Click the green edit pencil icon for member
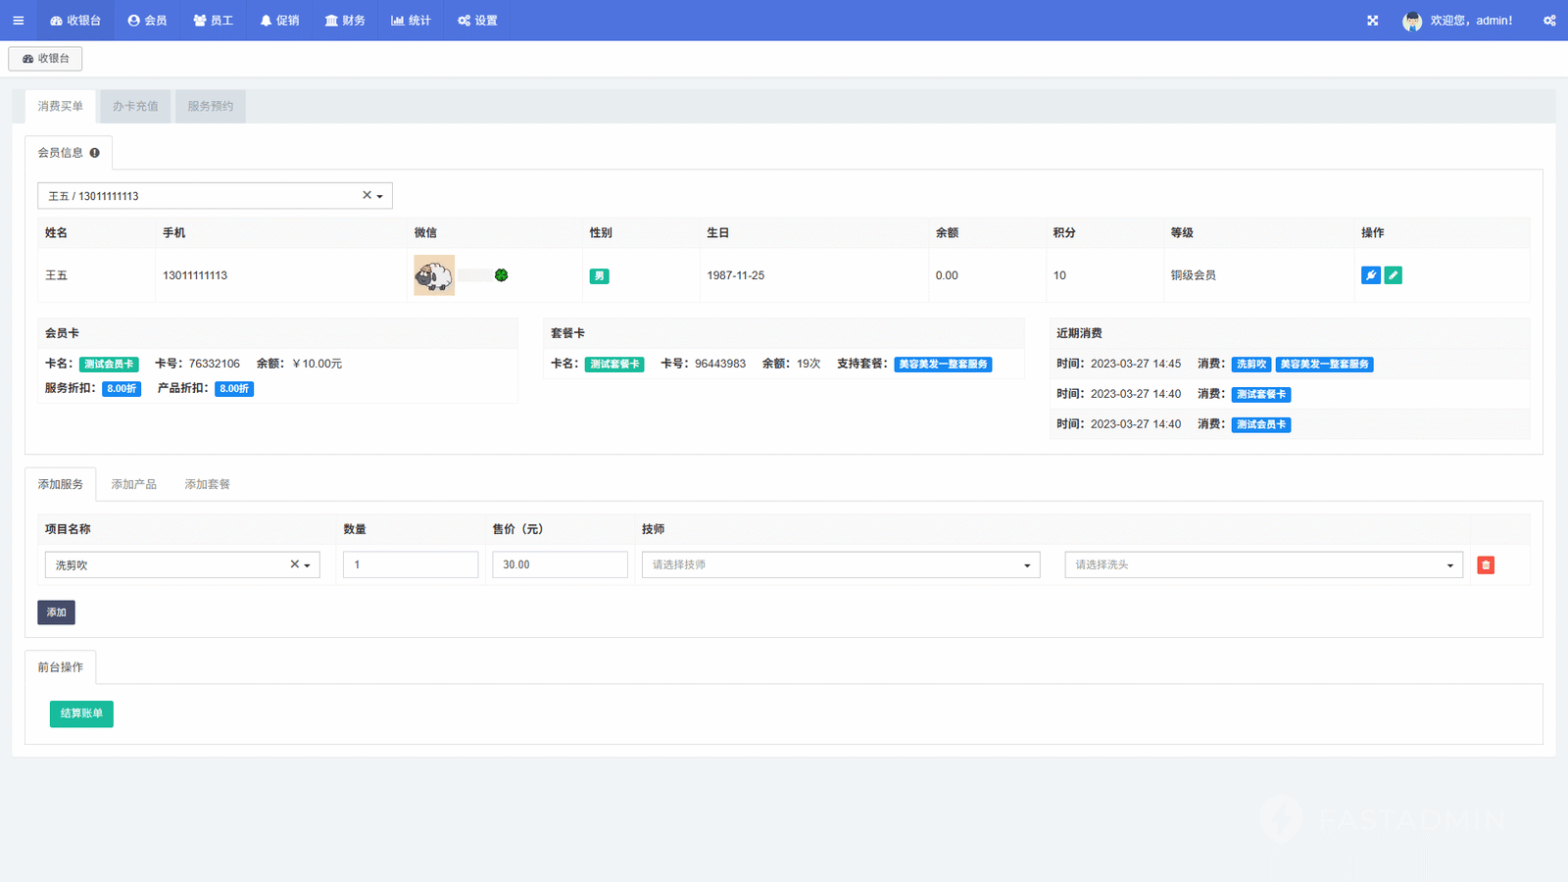The image size is (1568, 882). click(1393, 275)
